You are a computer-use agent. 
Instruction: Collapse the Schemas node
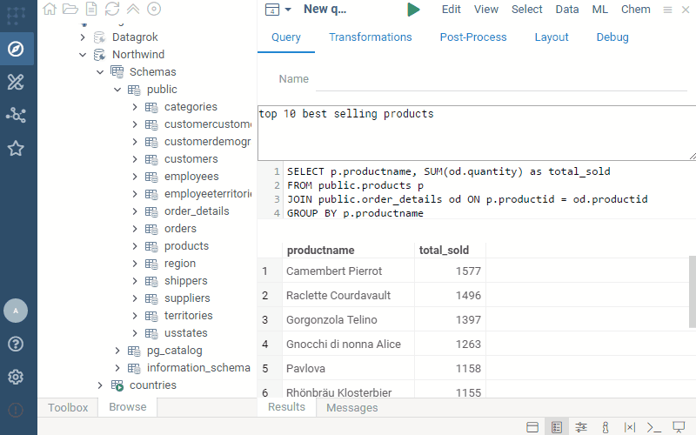100,72
